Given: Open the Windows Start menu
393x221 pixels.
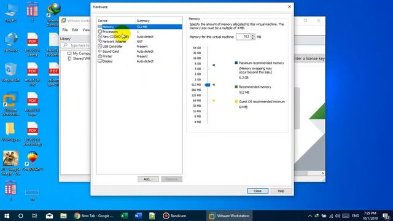Looking at the screenshot, I should [x=7, y=215].
